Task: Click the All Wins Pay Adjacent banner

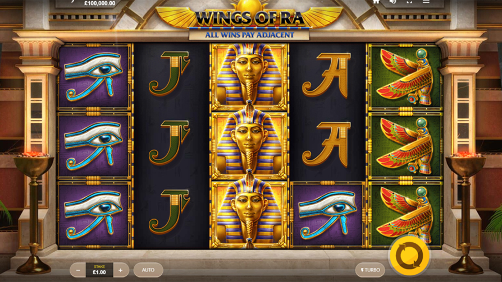Action: click(x=249, y=35)
